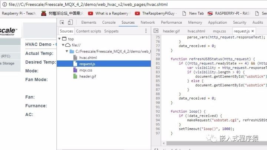Click the header.gif green file icon
The height and width of the screenshot is (150, 267).
point(75,76)
